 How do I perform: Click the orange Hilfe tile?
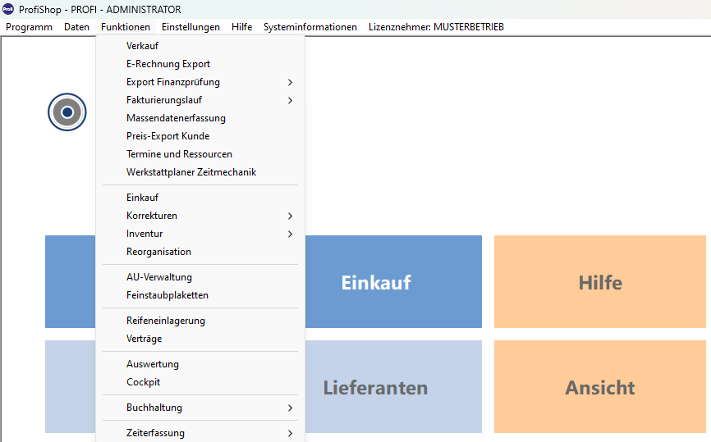click(x=600, y=282)
